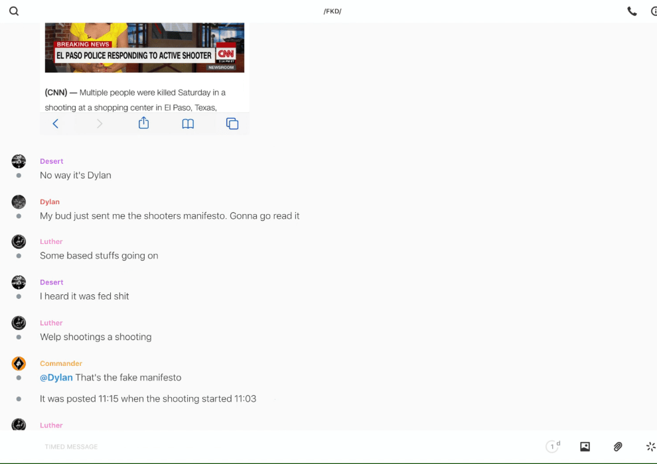Click the @Dylan mention link

(x=56, y=378)
